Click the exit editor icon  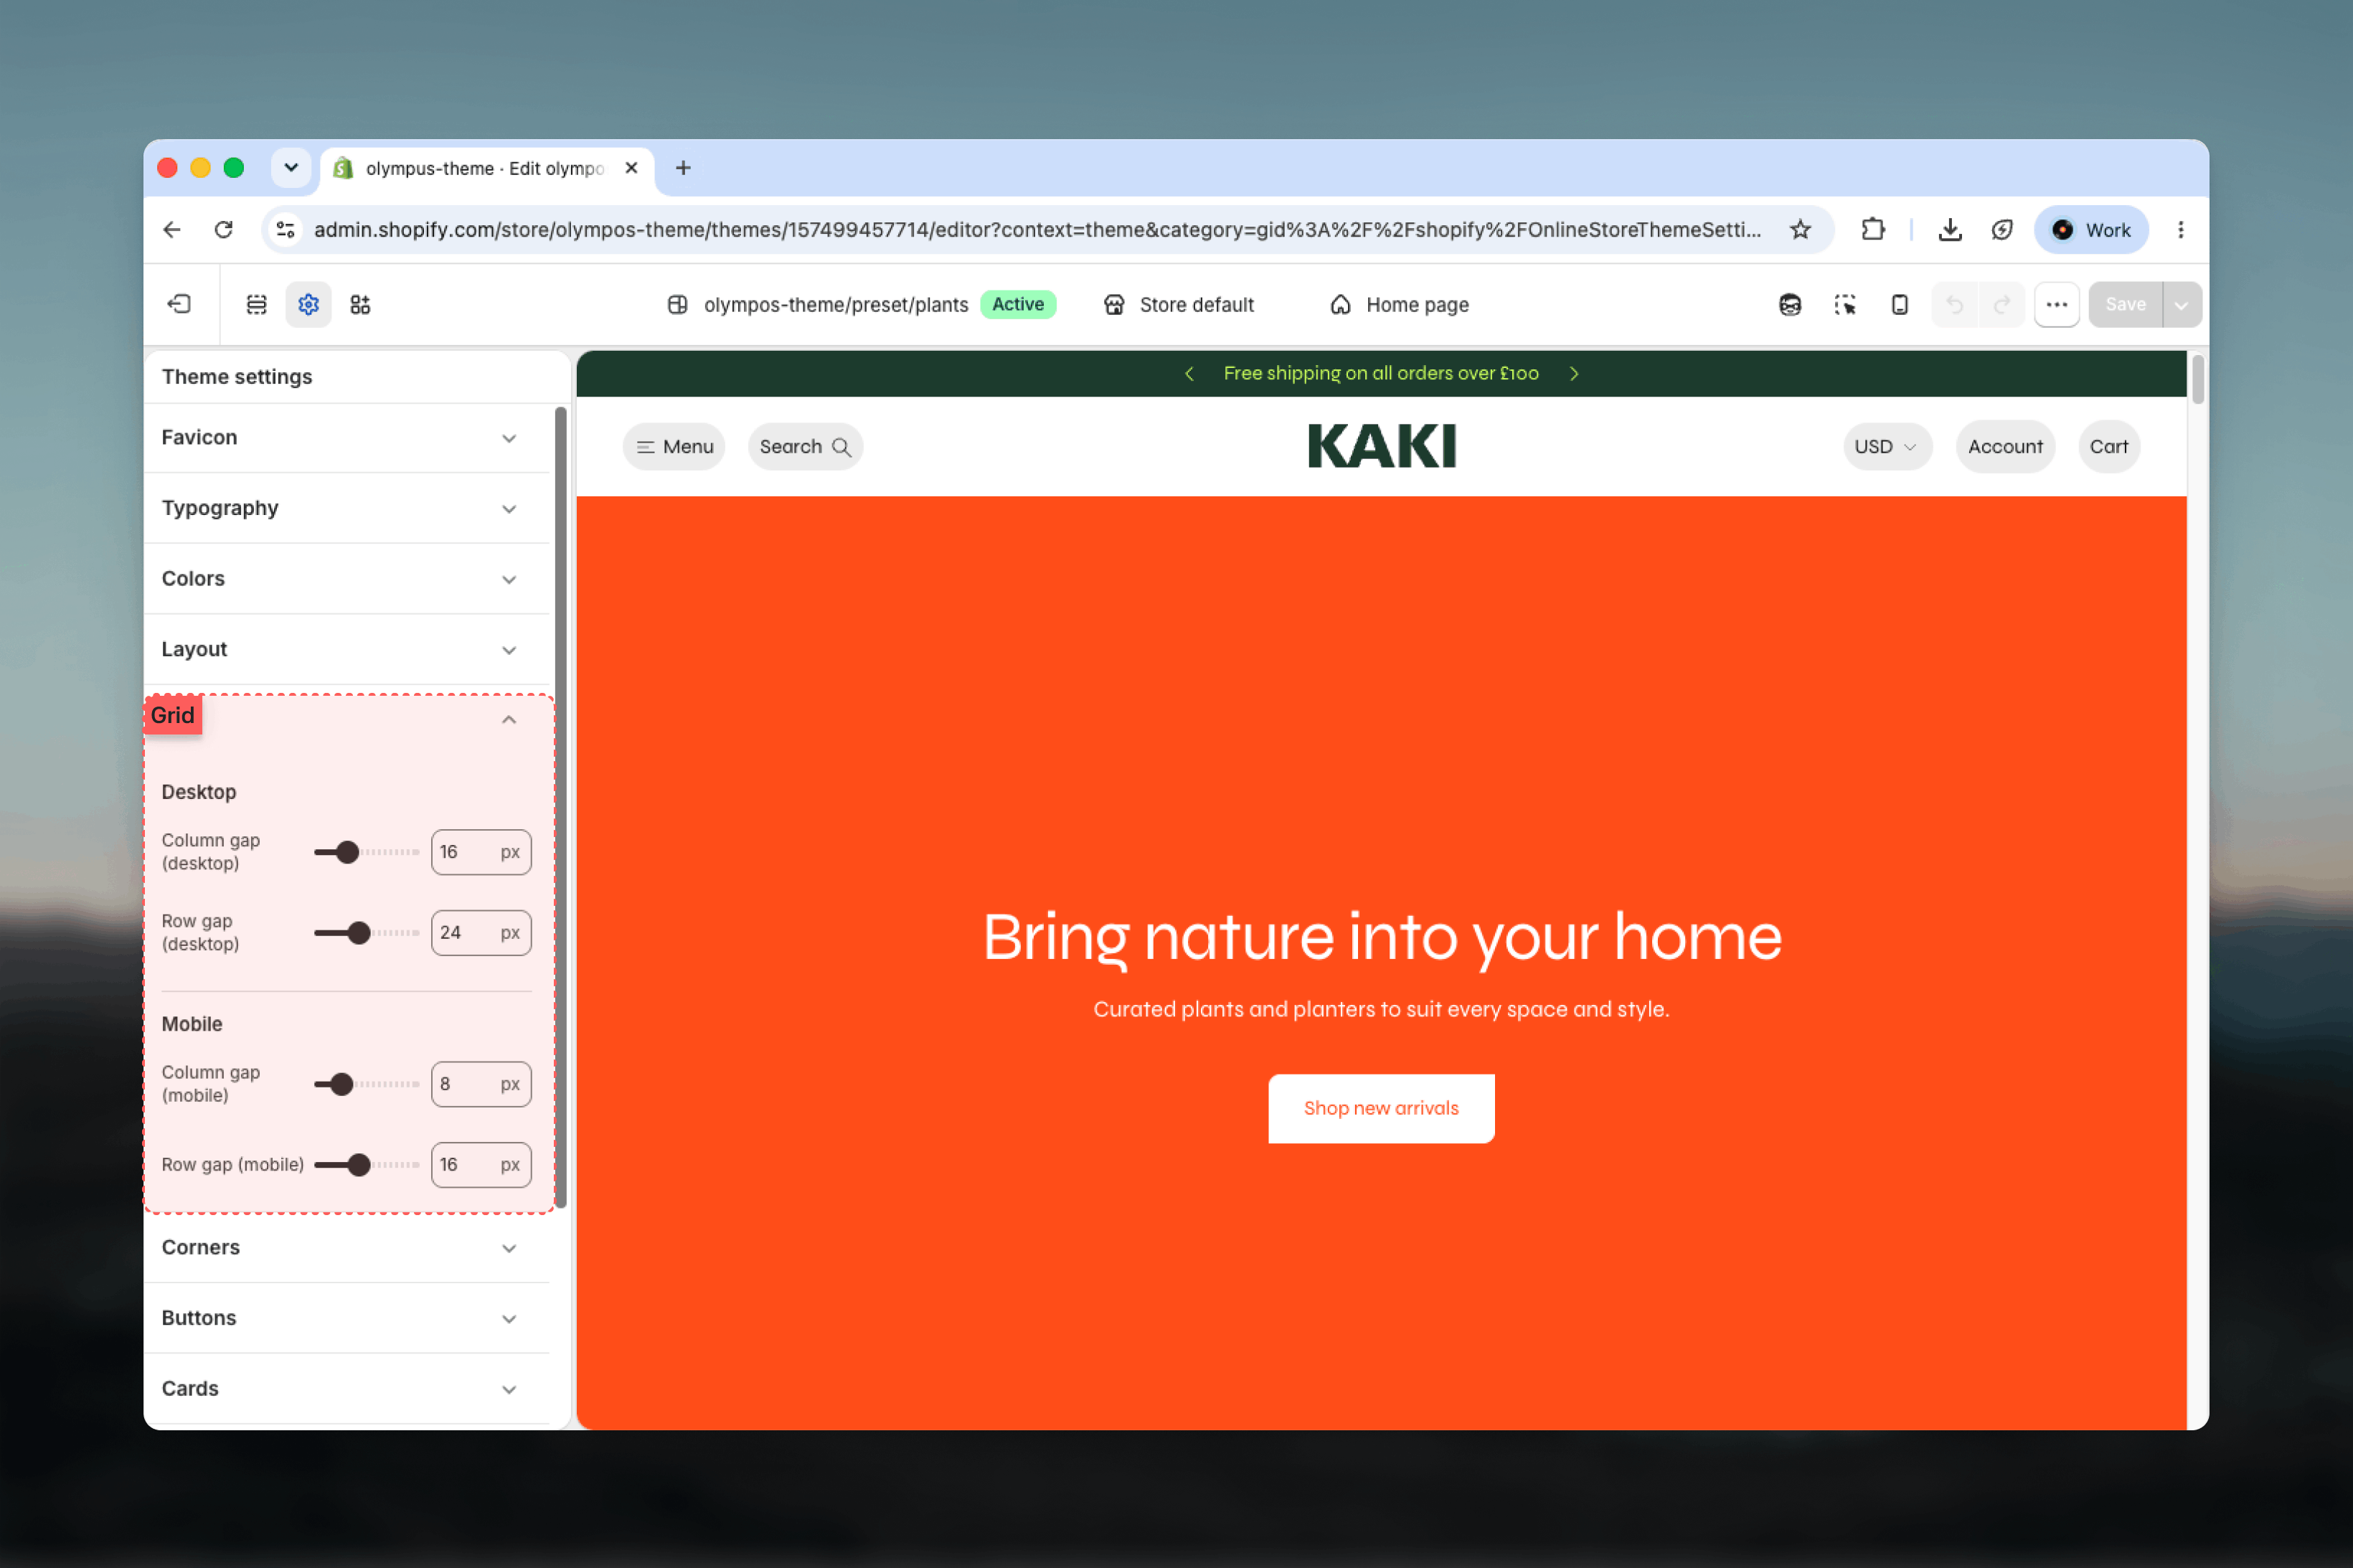pyautogui.click(x=179, y=304)
